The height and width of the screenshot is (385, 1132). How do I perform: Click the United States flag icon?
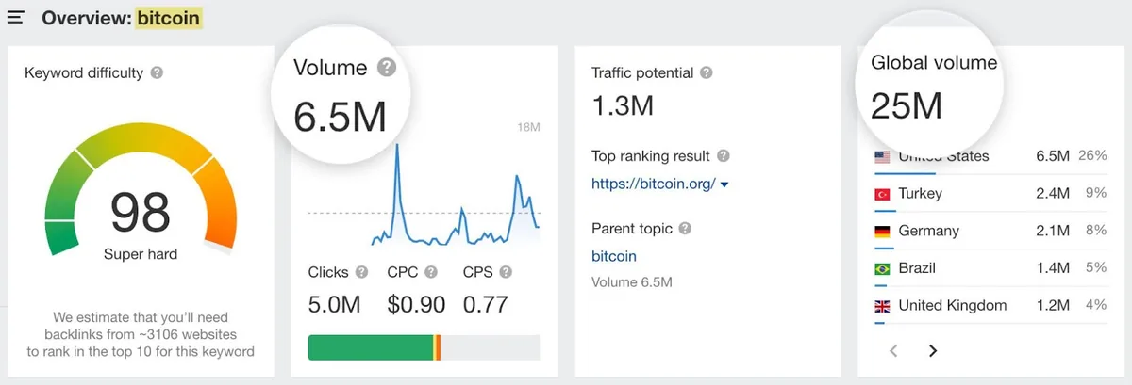(x=883, y=157)
